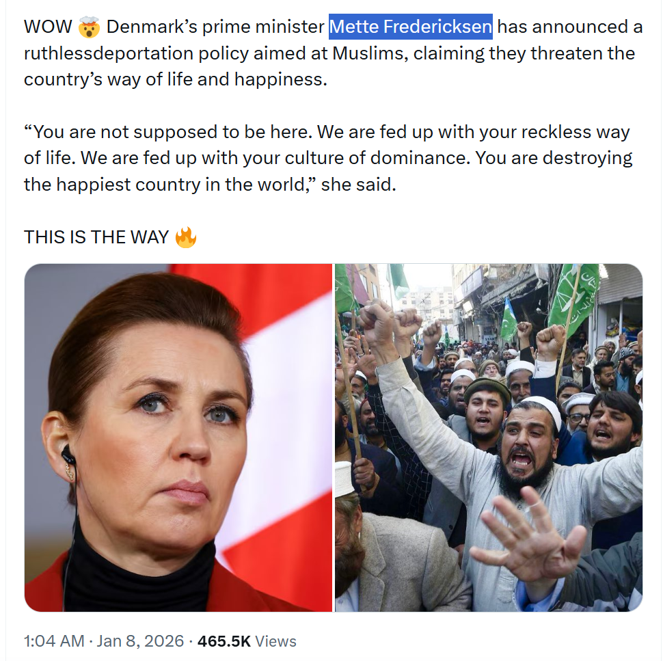The height and width of the screenshot is (661, 663).
Task: Click the phrase happiest country in the world
Action: point(180,185)
